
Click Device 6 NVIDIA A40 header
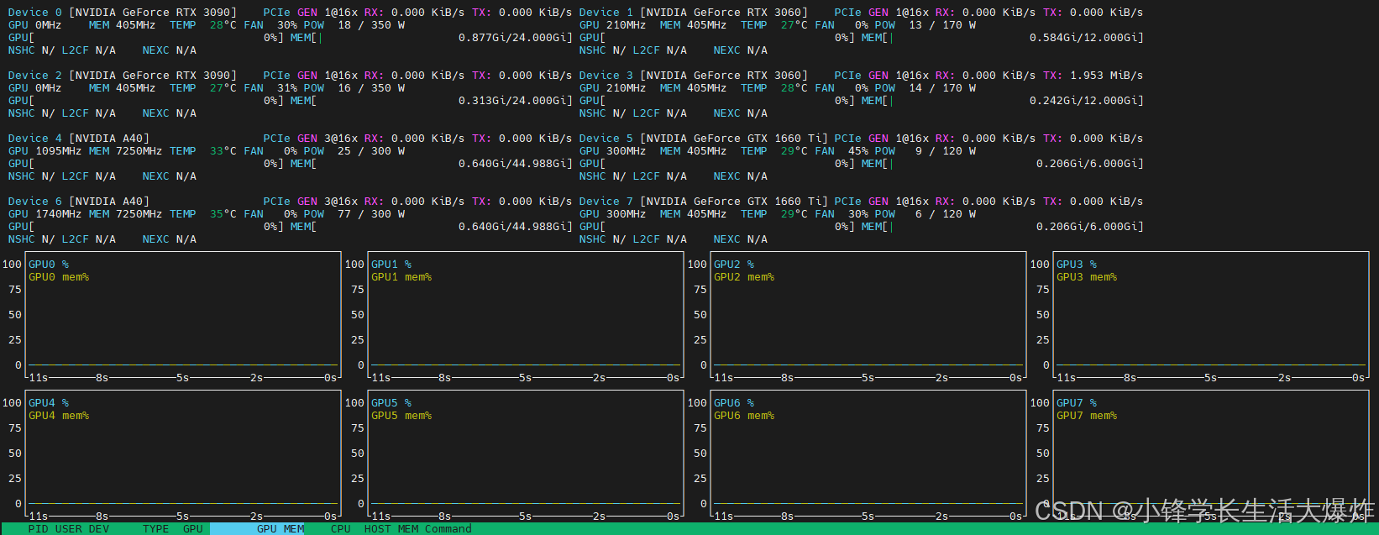pos(79,202)
